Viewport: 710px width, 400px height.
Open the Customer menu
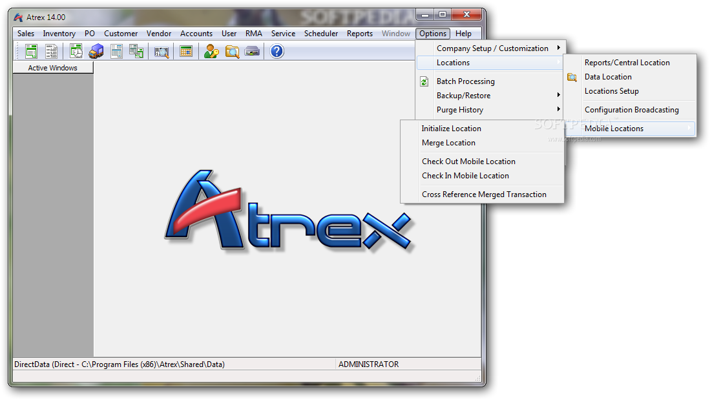(121, 34)
